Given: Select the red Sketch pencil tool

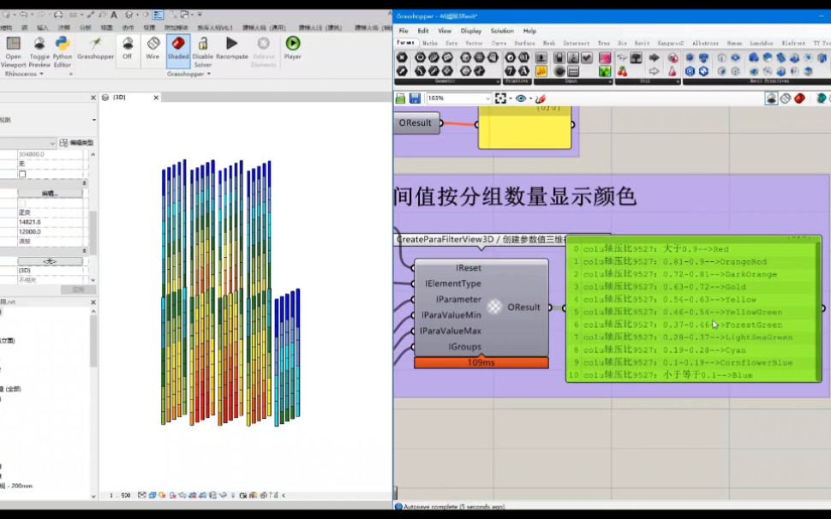Looking at the screenshot, I should coord(541,98).
